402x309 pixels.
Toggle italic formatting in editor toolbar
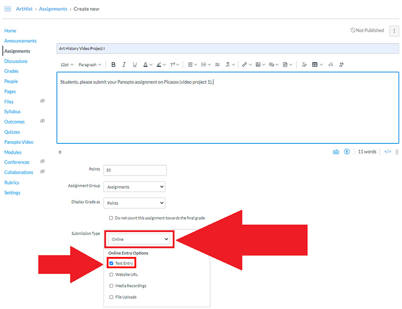tap(124, 65)
